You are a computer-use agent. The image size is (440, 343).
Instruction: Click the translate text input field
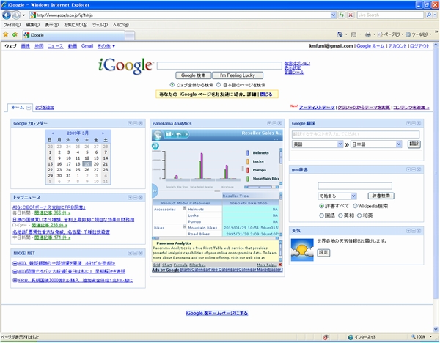point(356,134)
